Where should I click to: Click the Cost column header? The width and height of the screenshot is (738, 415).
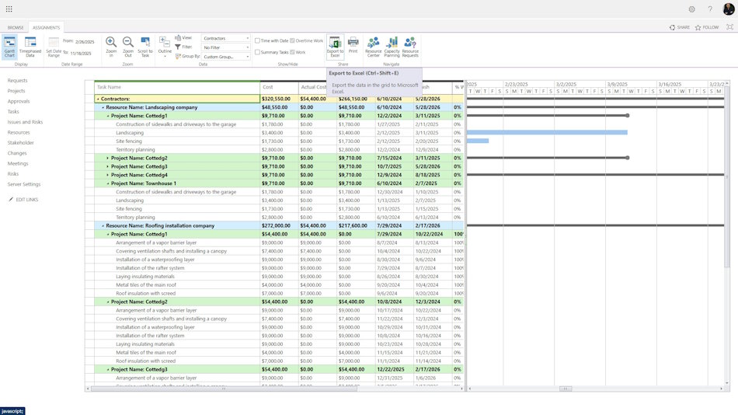coord(279,87)
